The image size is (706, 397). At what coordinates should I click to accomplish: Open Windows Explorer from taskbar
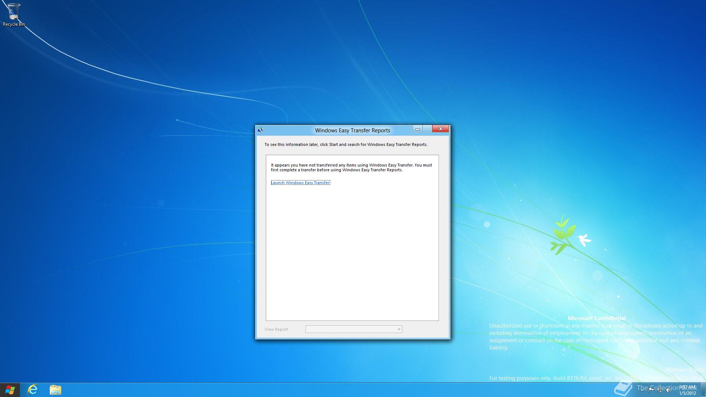[x=56, y=390]
